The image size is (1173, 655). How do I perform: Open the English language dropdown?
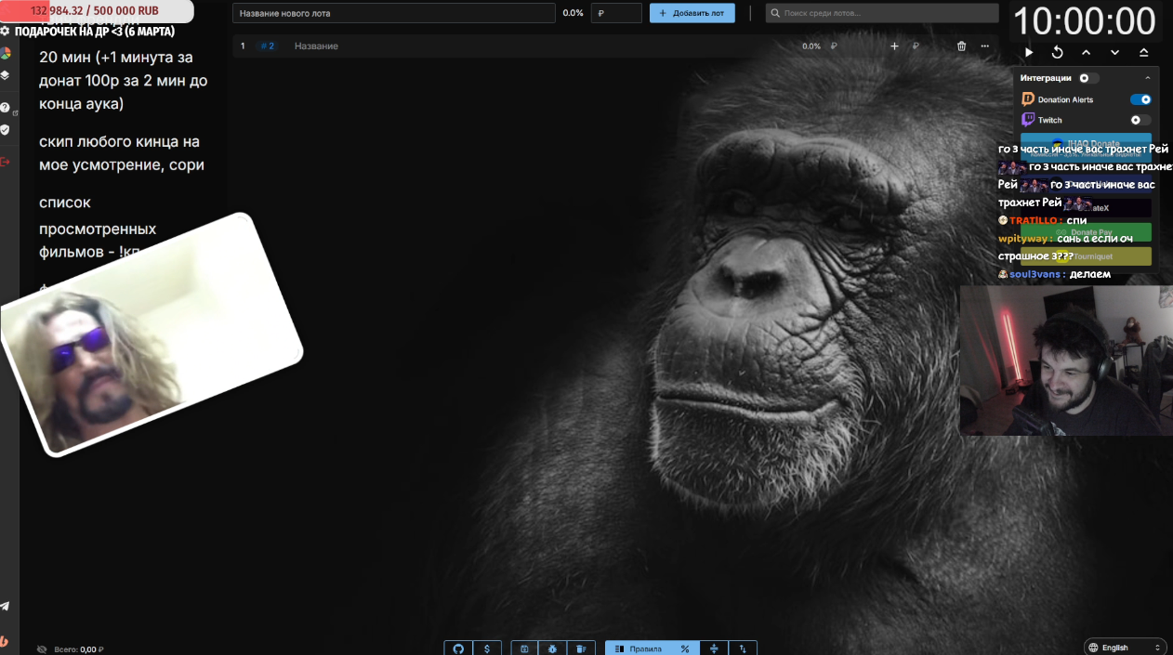click(1125, 648)
